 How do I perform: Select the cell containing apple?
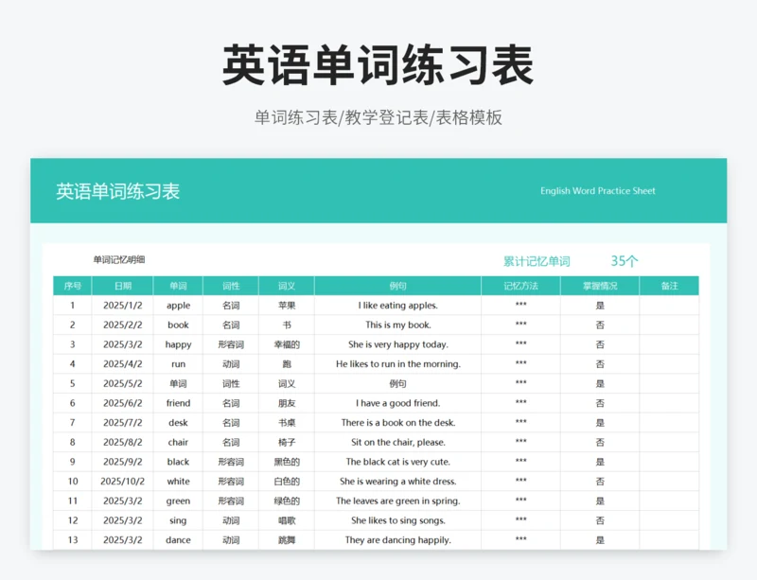pyautogui.click(x=178, y=306)
